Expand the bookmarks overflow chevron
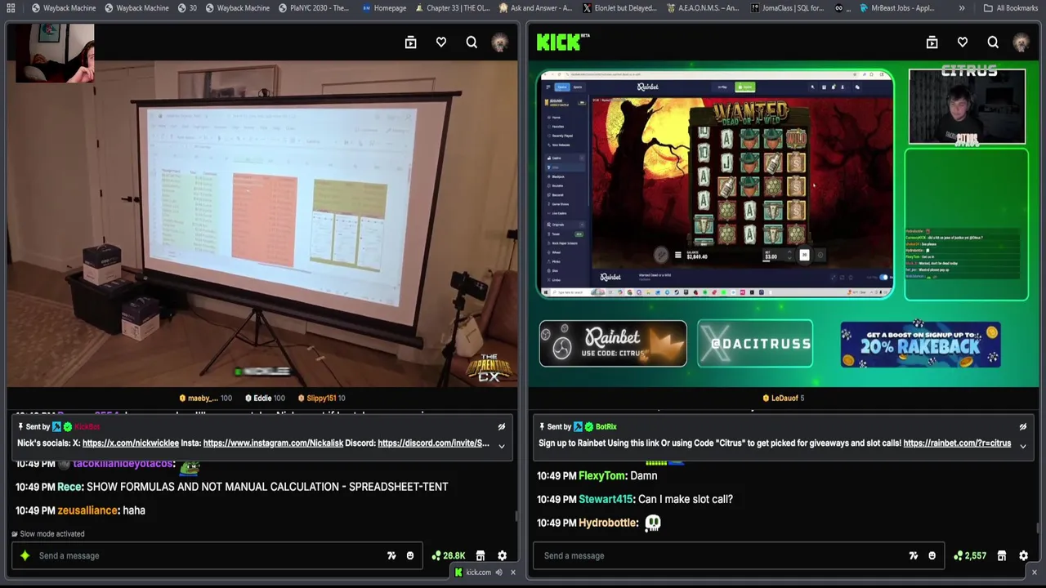Image resolution: width=1046 pixels, height=588 pixels. click(x=962, y=8)
